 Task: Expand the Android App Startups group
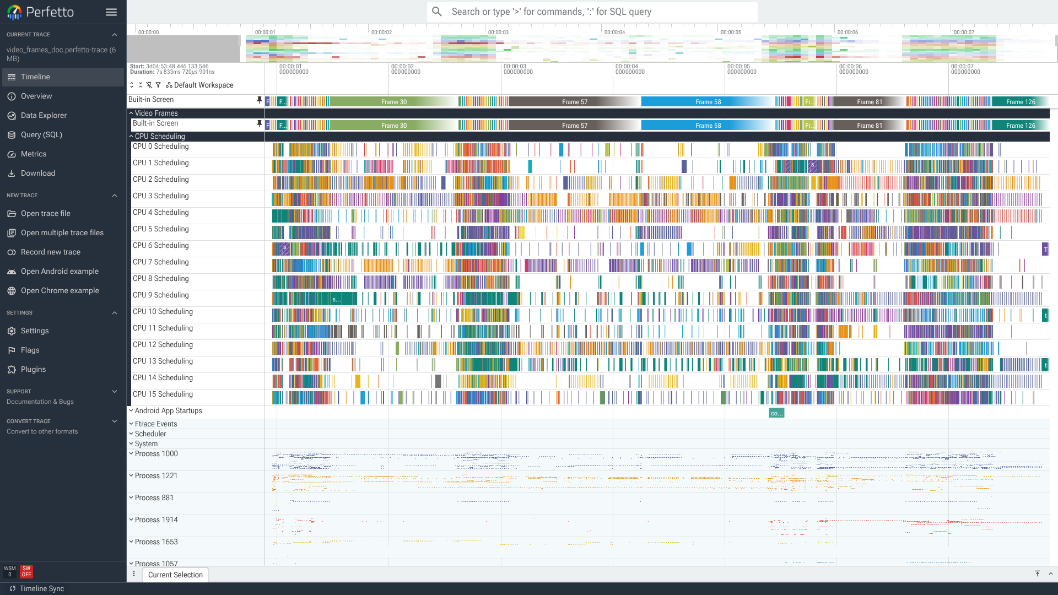coord(131,410)
